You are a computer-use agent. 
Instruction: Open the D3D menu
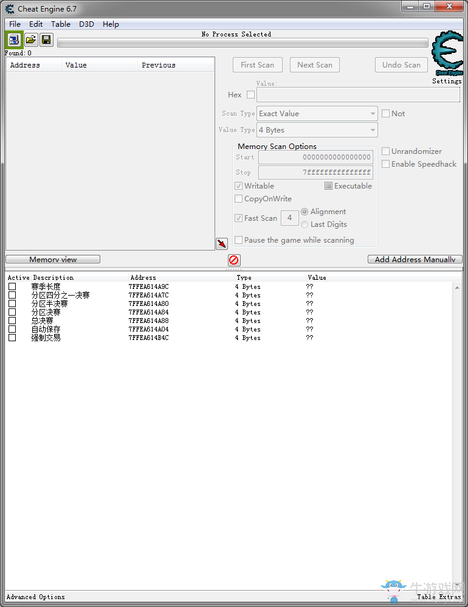click(x=87, y=24)
